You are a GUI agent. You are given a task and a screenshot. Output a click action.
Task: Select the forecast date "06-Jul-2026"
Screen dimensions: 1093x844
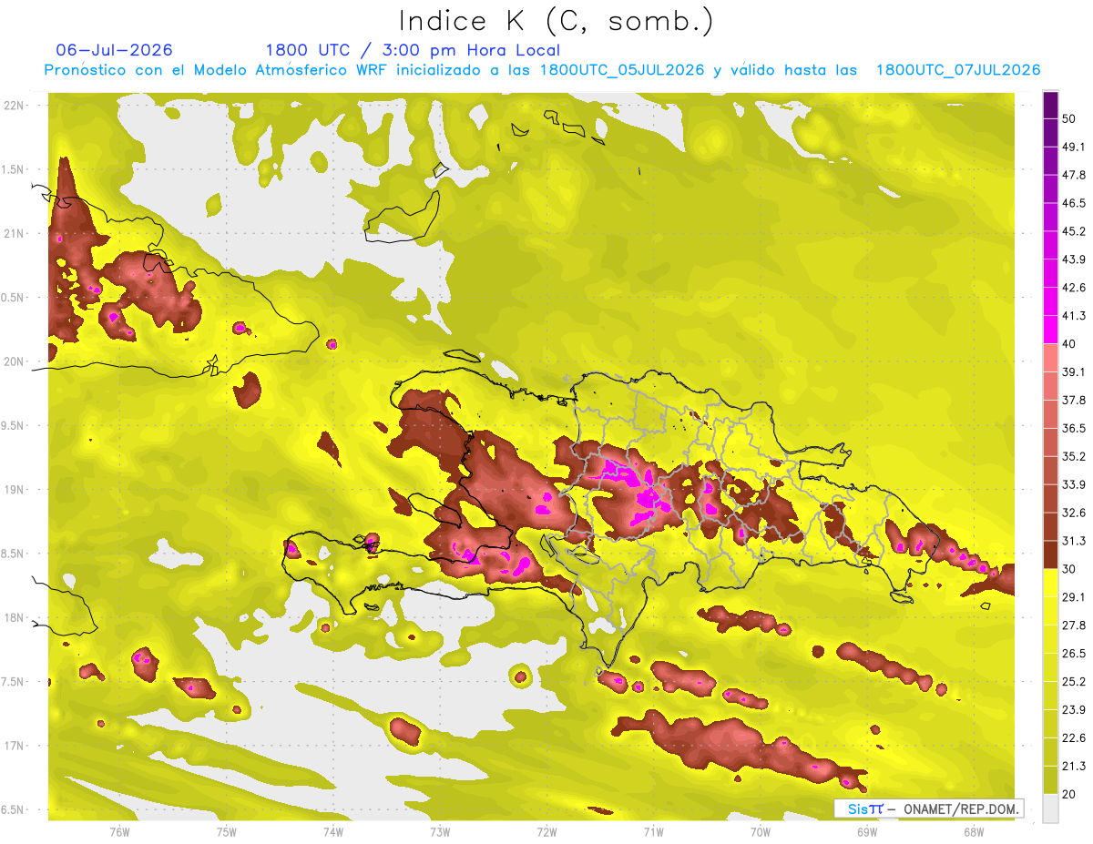[114, 50]
